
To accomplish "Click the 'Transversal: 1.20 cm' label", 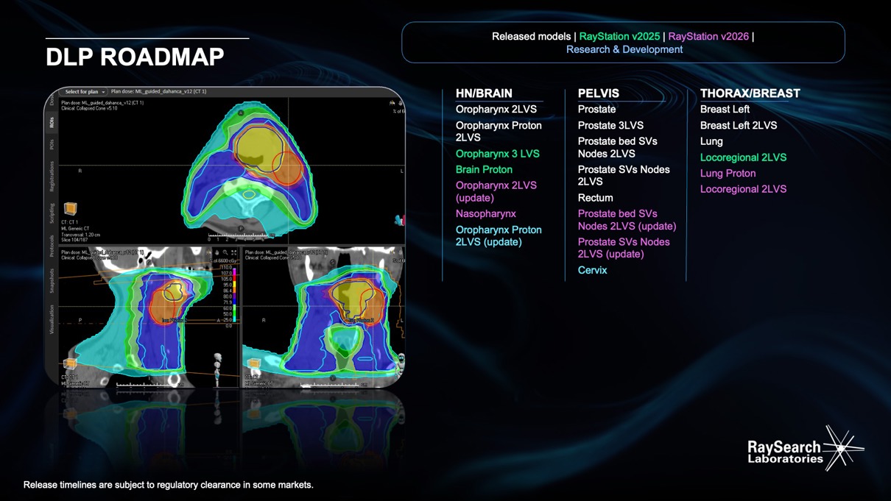I will [x=80, y=235].
